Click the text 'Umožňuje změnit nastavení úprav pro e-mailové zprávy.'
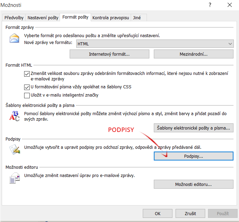 pos(79,176)
